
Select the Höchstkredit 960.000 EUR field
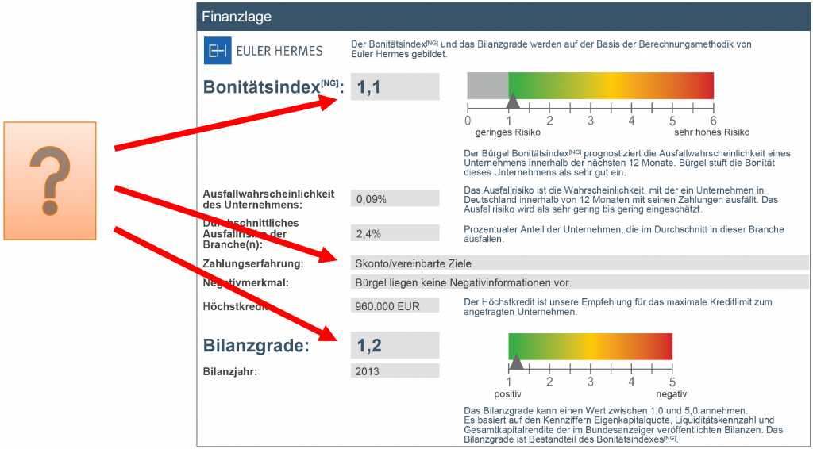point(395,306)
